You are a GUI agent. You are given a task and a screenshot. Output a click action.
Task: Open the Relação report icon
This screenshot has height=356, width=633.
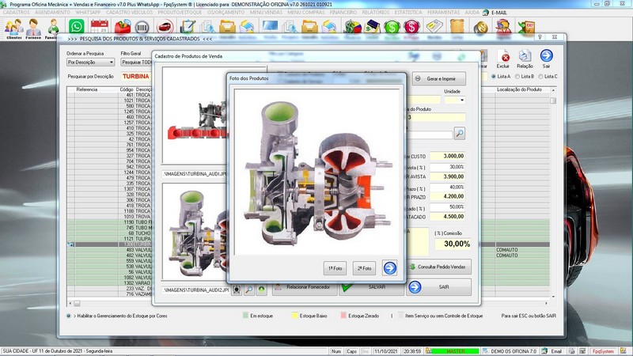[x=525, y=59]
